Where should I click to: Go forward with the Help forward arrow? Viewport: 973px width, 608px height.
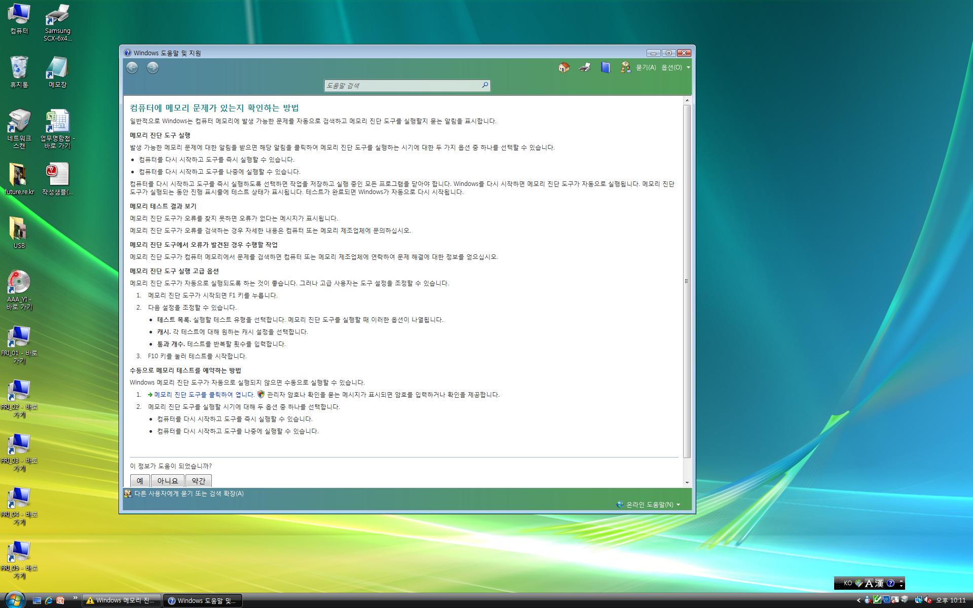click(153, 67)
